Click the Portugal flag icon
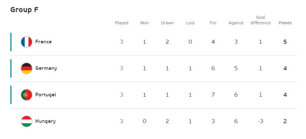This screenshot has height=139, width=306. coord(27,95)
